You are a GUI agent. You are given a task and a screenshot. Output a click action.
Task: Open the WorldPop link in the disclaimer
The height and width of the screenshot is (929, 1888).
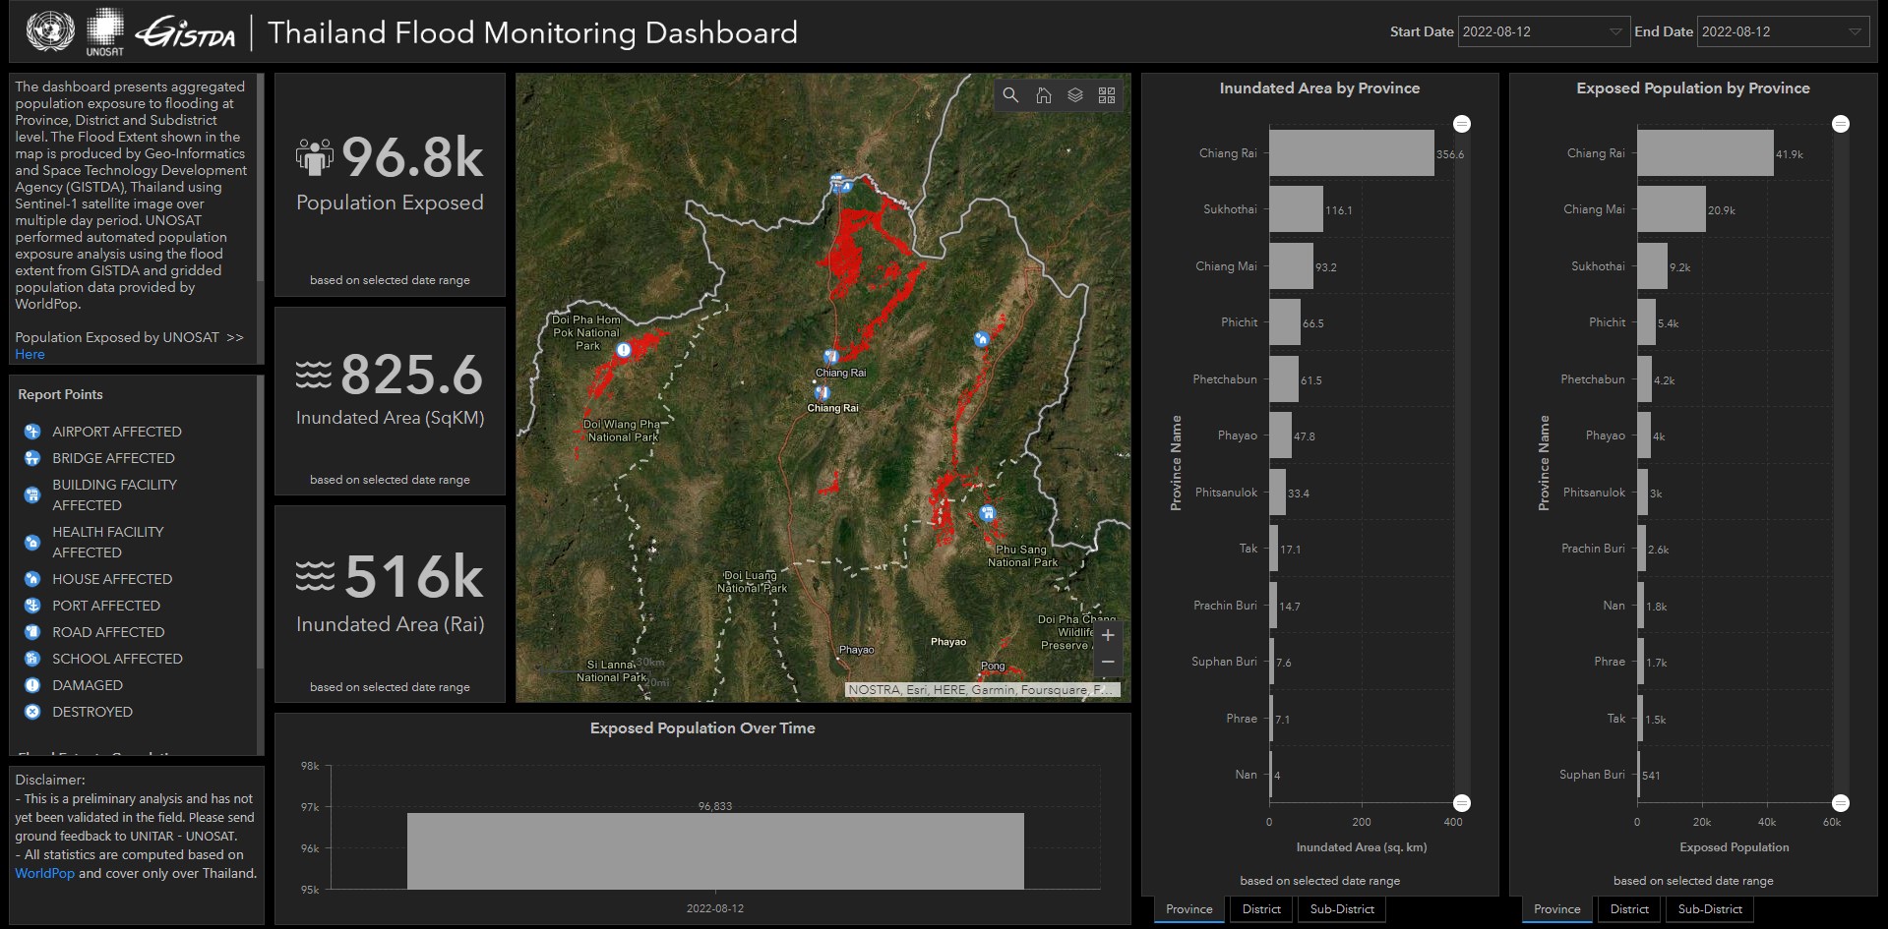44,873
